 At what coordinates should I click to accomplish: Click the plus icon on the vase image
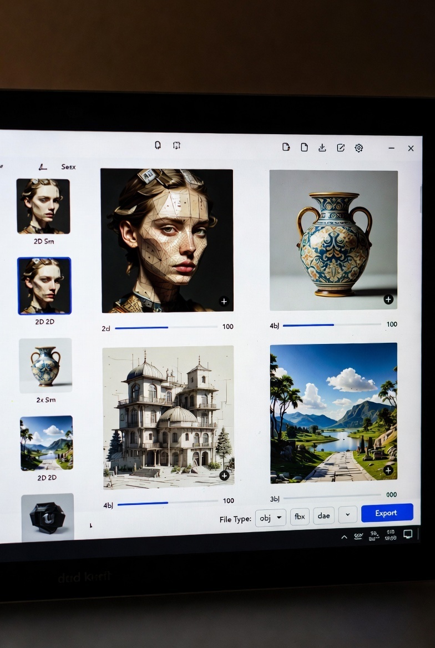point(388,300)
